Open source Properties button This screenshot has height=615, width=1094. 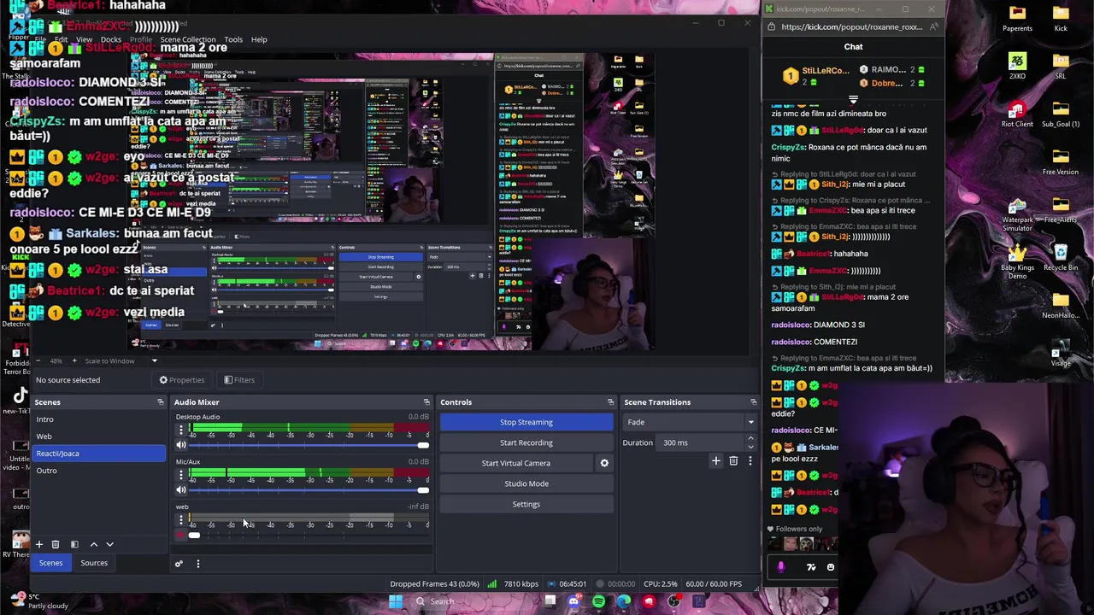[x=182, y=380]
